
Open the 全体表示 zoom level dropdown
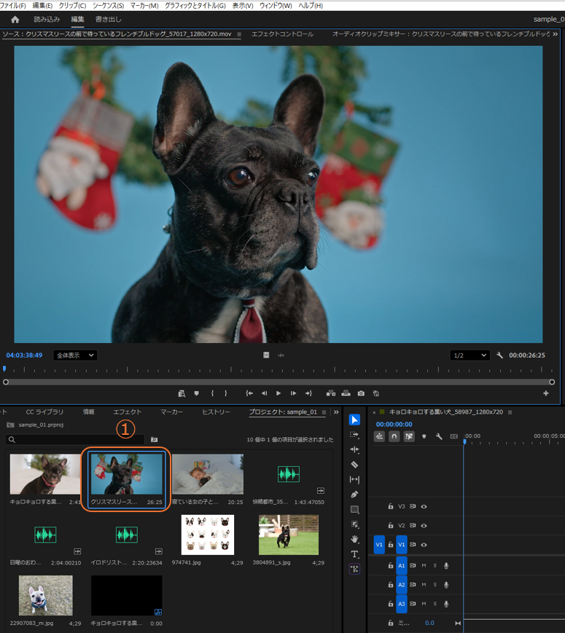pyautogui.click(x=75, y=355)
